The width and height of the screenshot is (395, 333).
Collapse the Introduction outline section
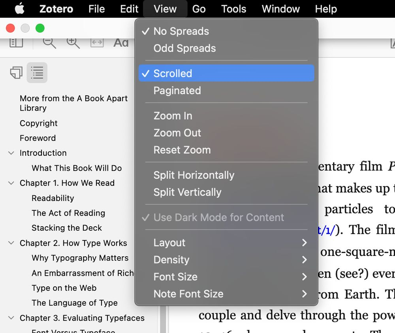[11, 153]
